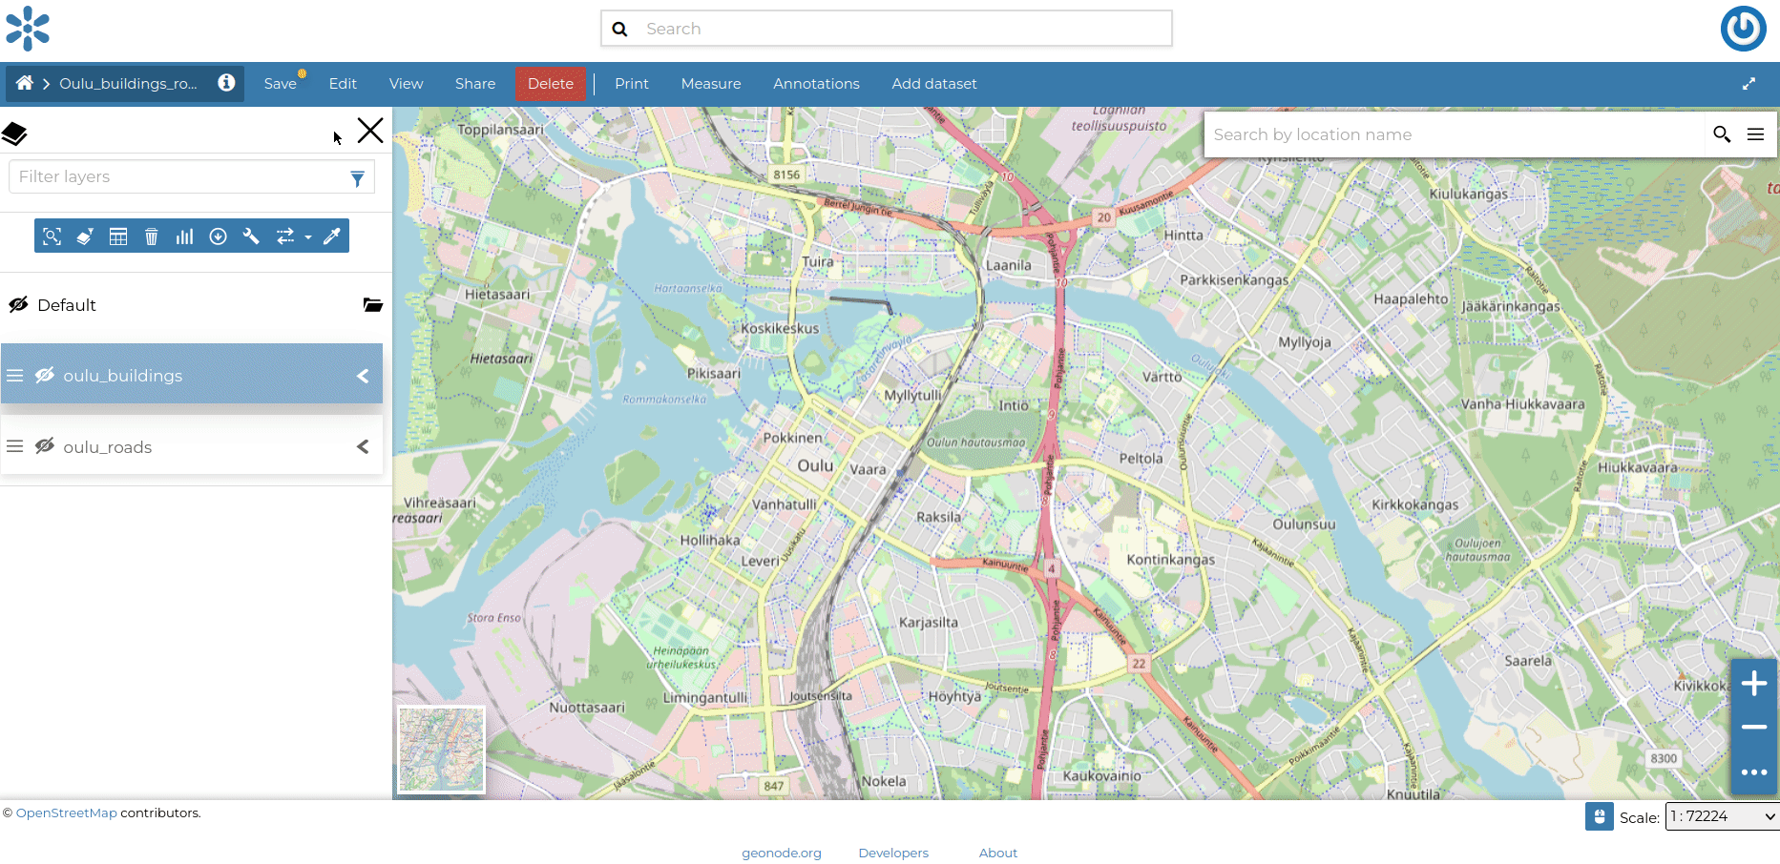Toggle Default group visibility eye
Screen dimensions: 1780x864
click(18, 305)
